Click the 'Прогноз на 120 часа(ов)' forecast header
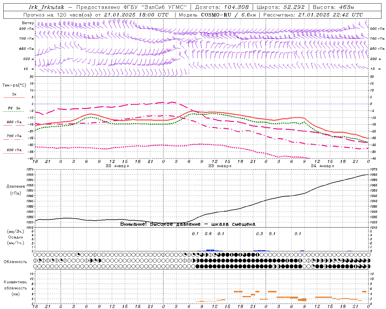 click(58, 15)
